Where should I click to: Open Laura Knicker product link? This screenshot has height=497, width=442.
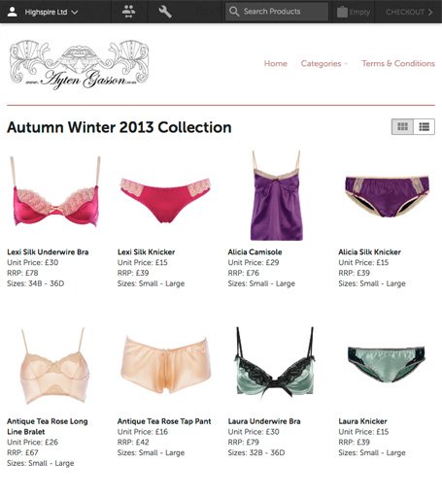362,421
